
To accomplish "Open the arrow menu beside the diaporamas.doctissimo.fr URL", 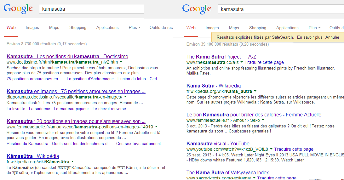I will click(125, 97).
